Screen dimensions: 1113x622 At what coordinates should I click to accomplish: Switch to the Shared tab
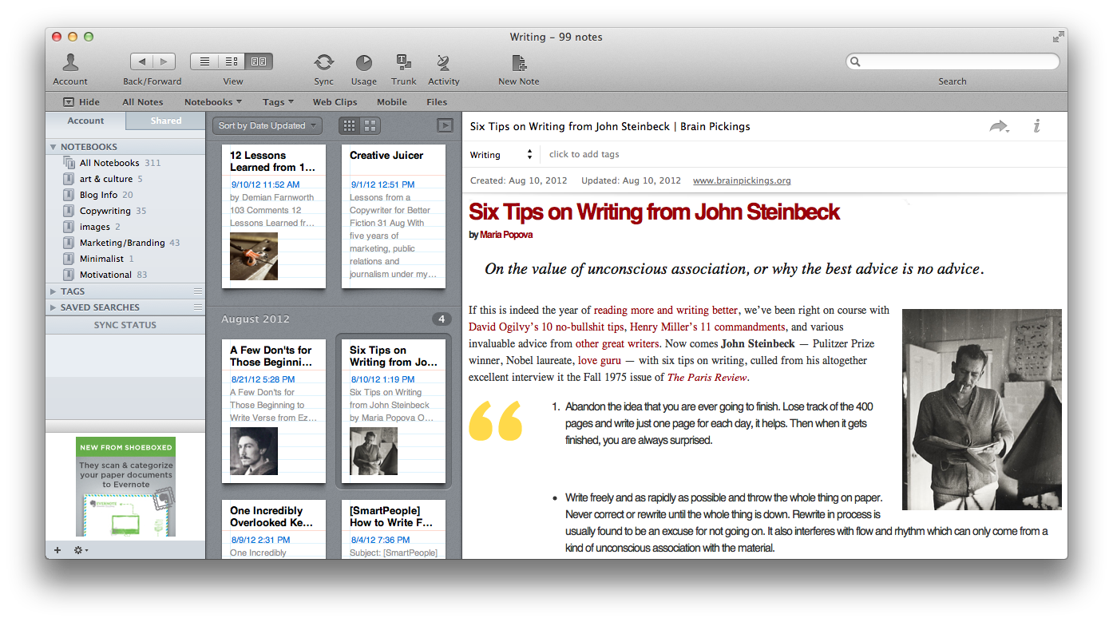[165, 121]
